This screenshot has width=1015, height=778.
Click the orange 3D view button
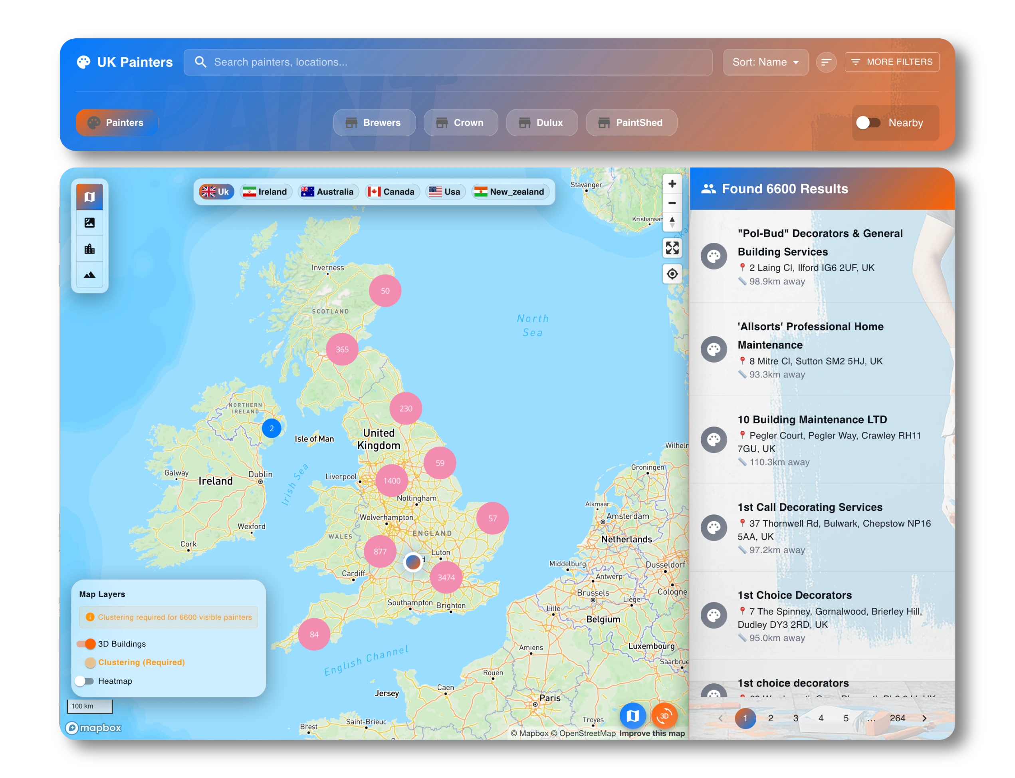(664, 716)
